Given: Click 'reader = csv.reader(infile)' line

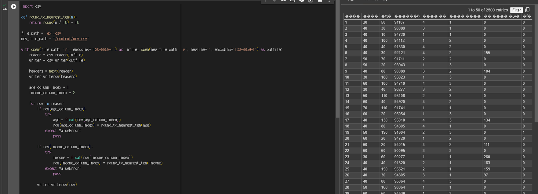Looking at the screenshot, I should pos(56,55).
